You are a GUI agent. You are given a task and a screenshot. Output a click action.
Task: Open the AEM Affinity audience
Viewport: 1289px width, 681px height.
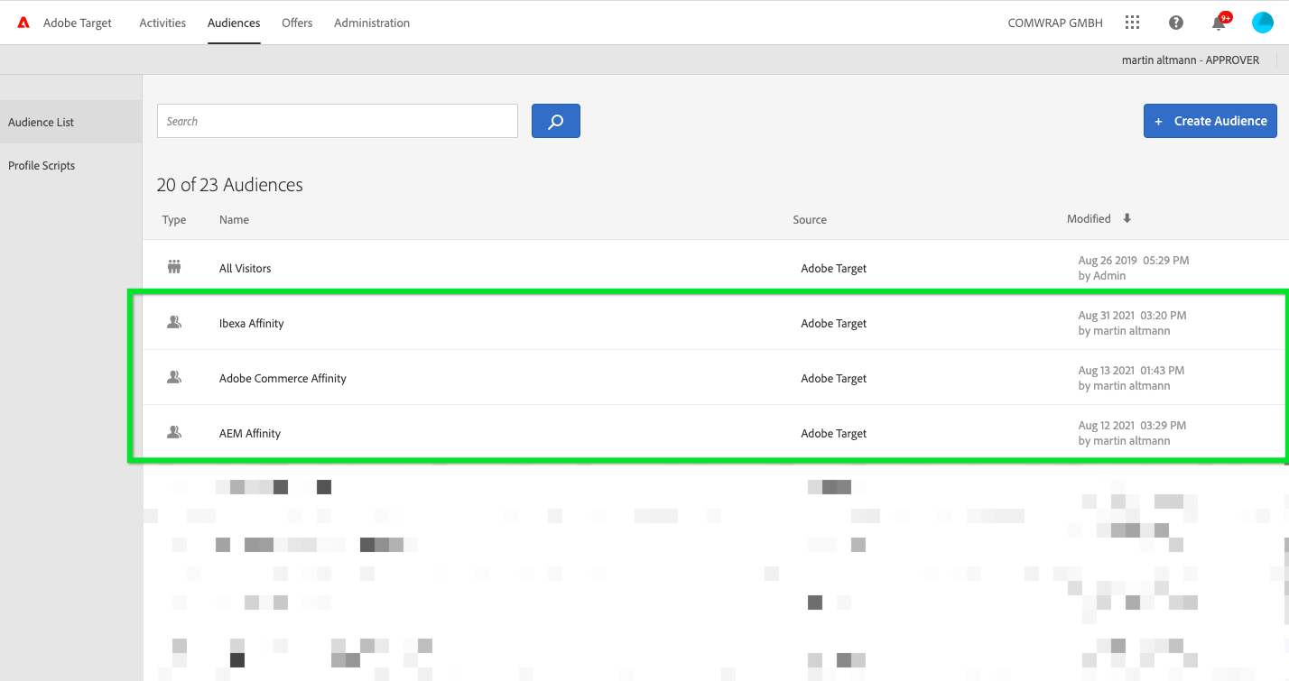[250, 433]
